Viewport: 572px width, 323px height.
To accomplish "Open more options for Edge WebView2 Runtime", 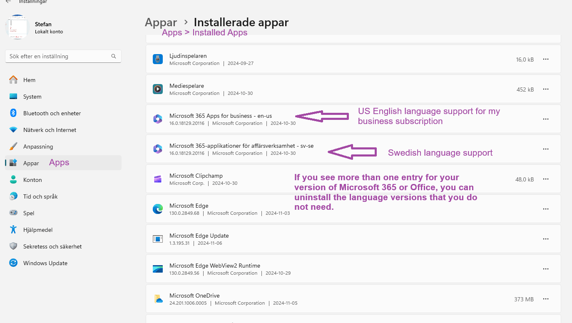I will tap(546, 269).
